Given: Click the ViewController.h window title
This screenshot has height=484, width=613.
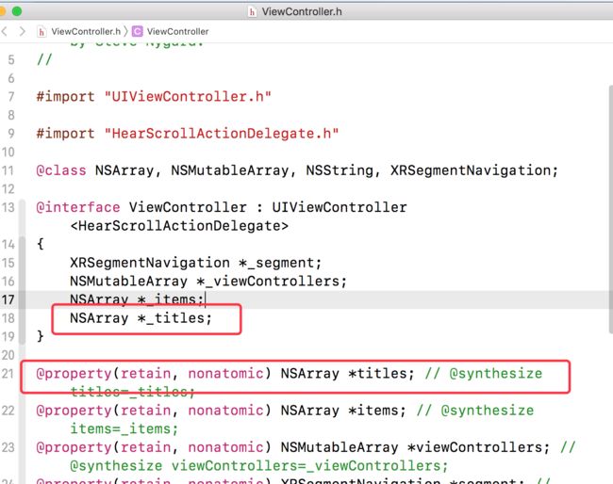Looking at the screenshot, I should 302,11.
